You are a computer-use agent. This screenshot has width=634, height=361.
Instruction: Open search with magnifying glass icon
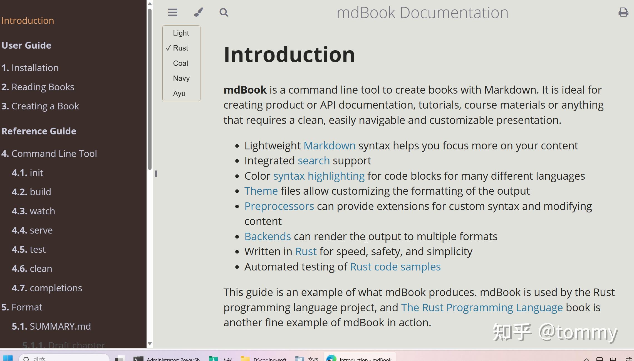(x=224, y=12)
